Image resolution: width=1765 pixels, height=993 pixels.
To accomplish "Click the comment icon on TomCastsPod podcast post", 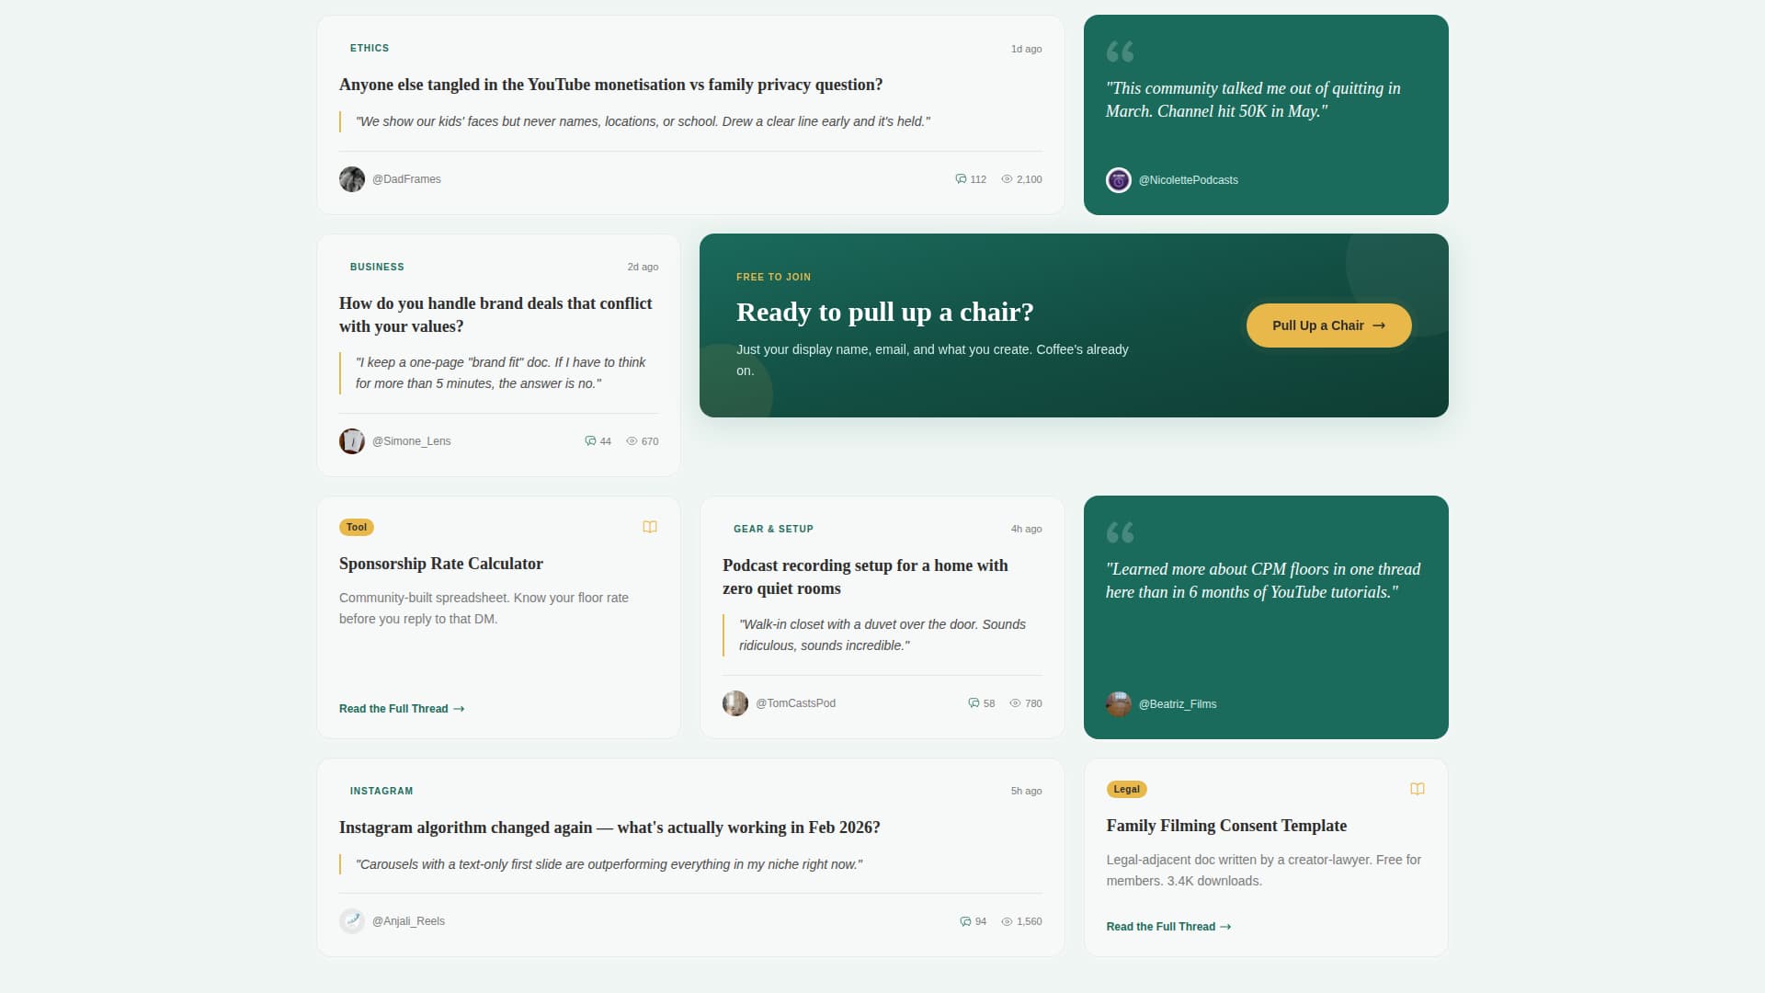I will (x=974, y=702).
